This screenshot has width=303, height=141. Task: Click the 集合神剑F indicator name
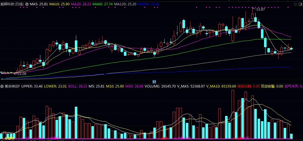[x=13, y=86]
